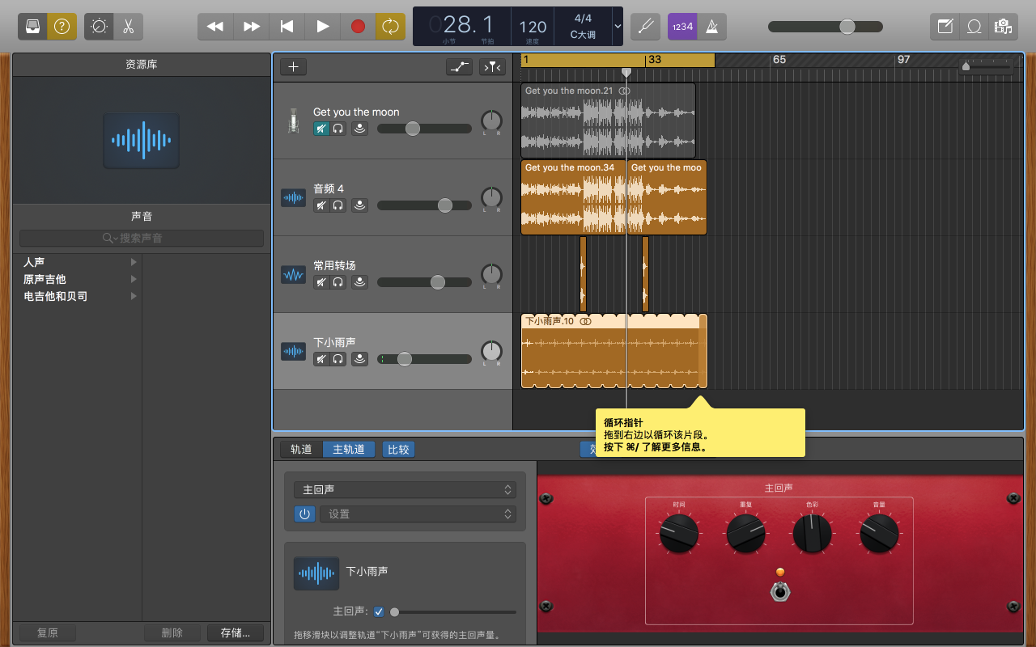Open the Loop Browser icon
This screenshot has width=1036, height=647.
[974, 27]
